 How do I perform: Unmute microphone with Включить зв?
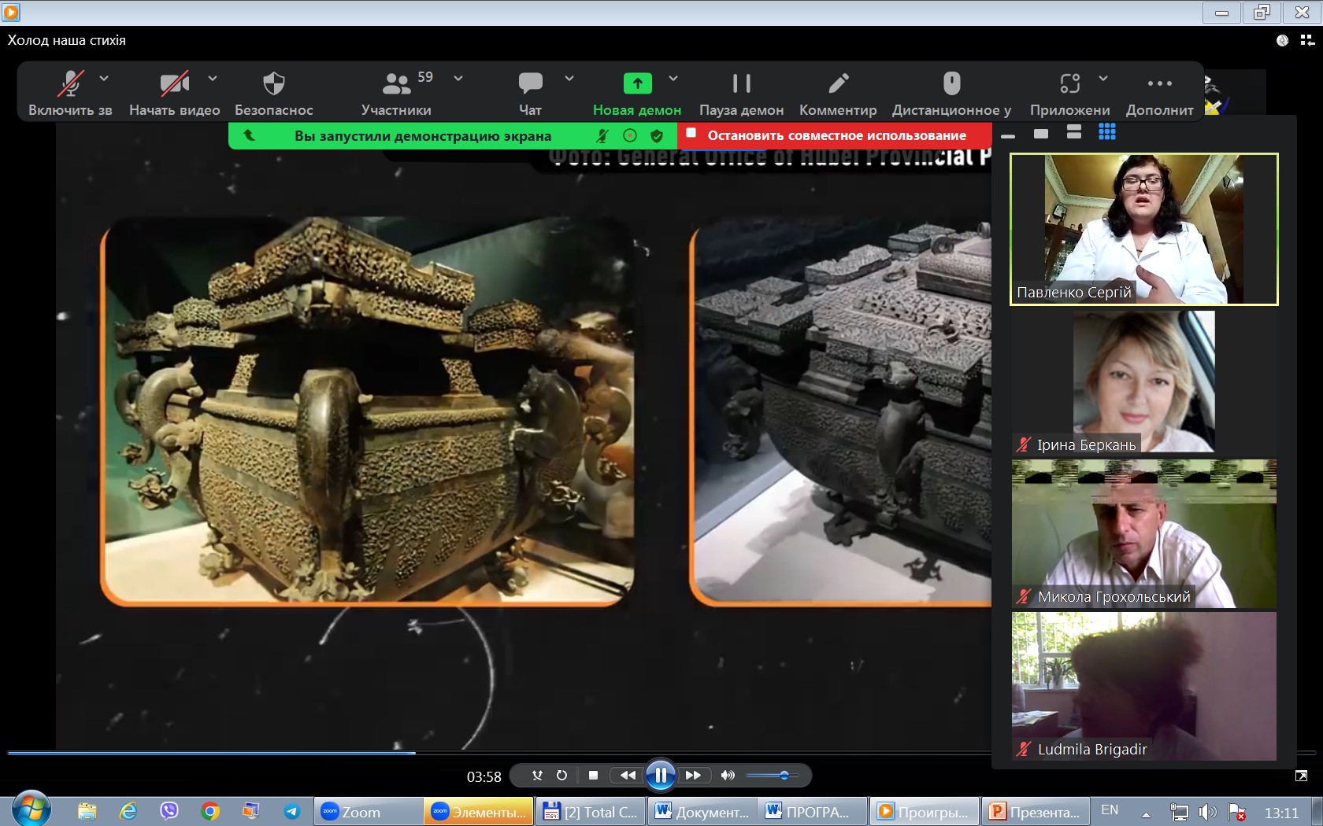click(70, 94)
